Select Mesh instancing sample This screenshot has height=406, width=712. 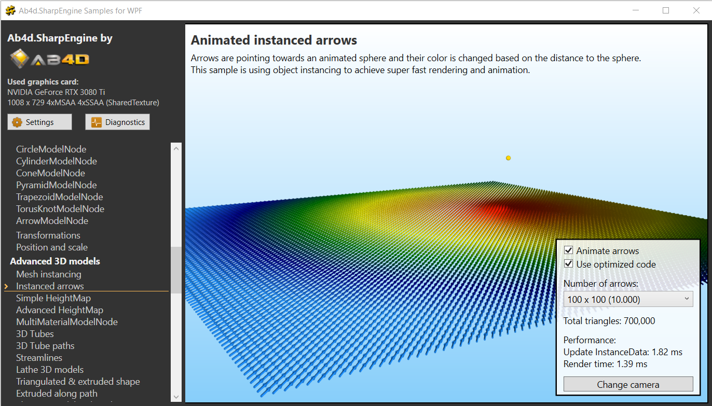[x=49, y=274]
